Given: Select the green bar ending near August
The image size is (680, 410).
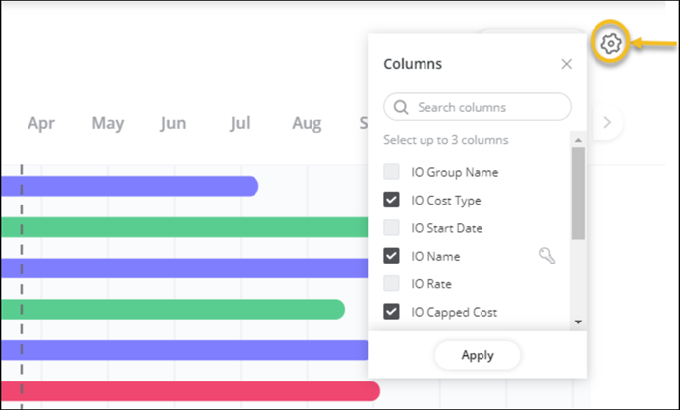Looking at the screenshot, I should (x=172, y=309).
